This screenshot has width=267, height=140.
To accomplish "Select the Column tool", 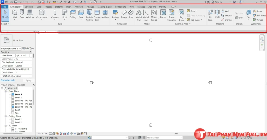I will pyautogui.click(x=55, y=14).
